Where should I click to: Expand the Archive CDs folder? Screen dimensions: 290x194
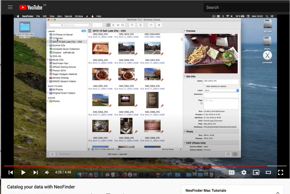click(x=48, y=45)
